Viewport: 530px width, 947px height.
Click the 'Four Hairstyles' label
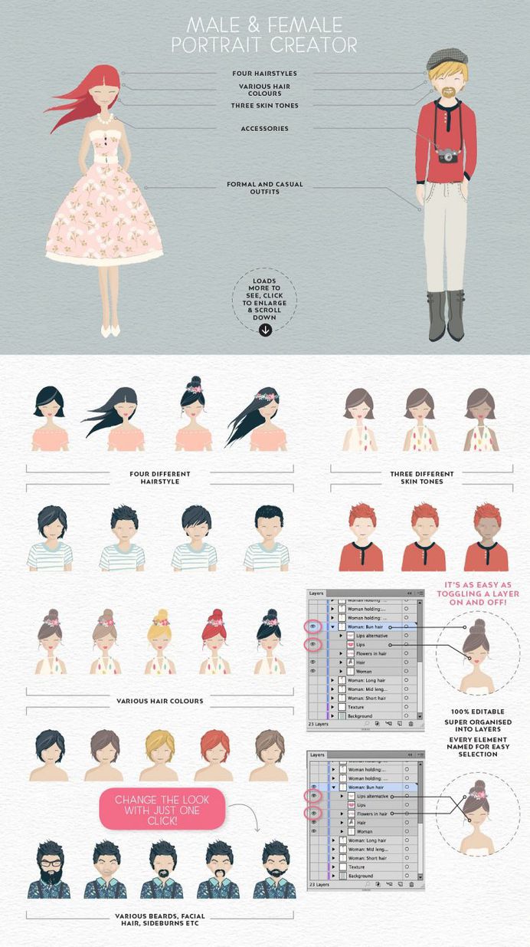(265, 74)
